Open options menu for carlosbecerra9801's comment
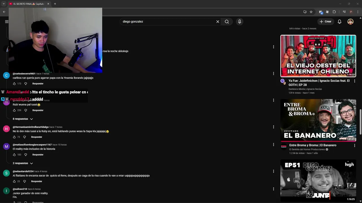Viewport: 362px width, 203px height. point(273,74)
